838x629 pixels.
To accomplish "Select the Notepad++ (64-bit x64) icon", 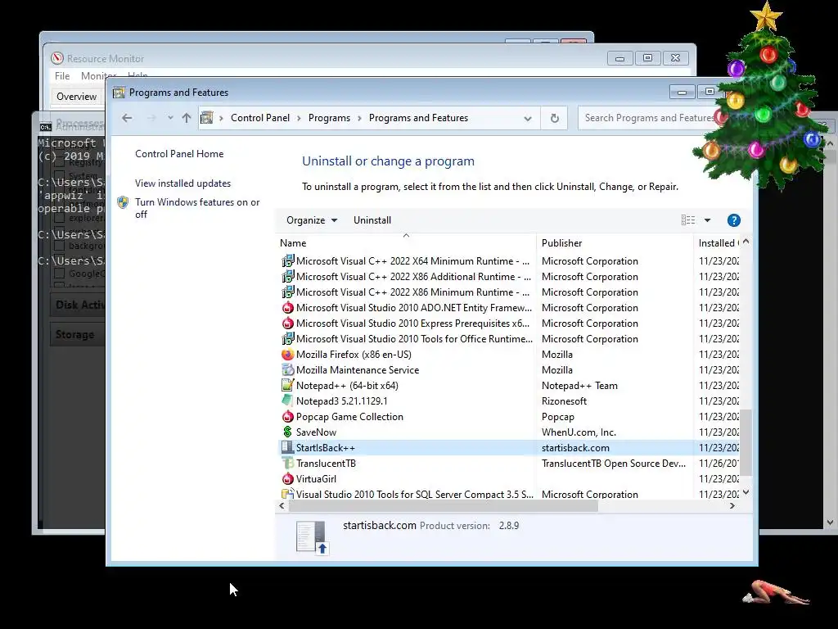I will (x=287, y=385).
